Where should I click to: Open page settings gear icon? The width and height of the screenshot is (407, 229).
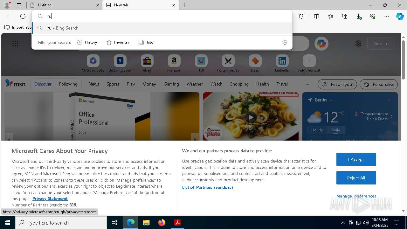tap(358, 44)
